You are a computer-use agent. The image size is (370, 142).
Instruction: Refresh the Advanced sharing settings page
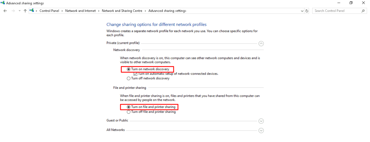[x=307, y=11]
